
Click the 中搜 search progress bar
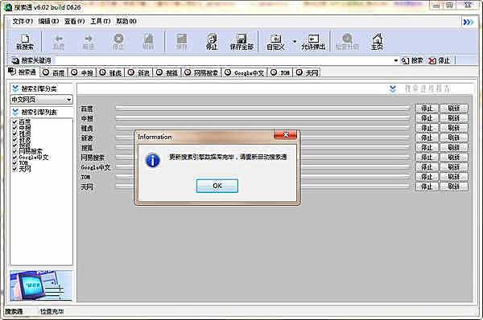[x=262, y=118]
